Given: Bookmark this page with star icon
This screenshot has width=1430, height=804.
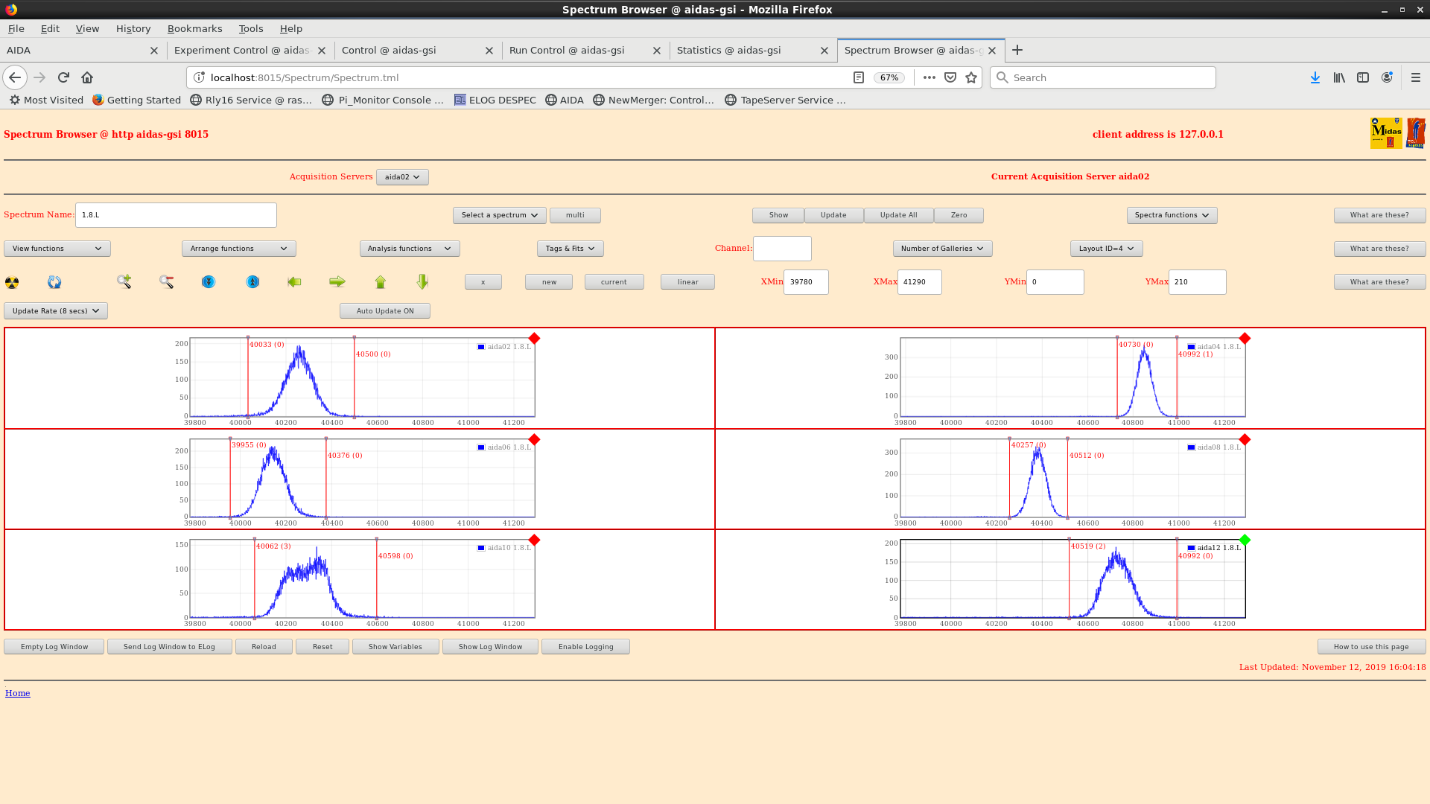Looking at the screenshot, I should 971,77.
